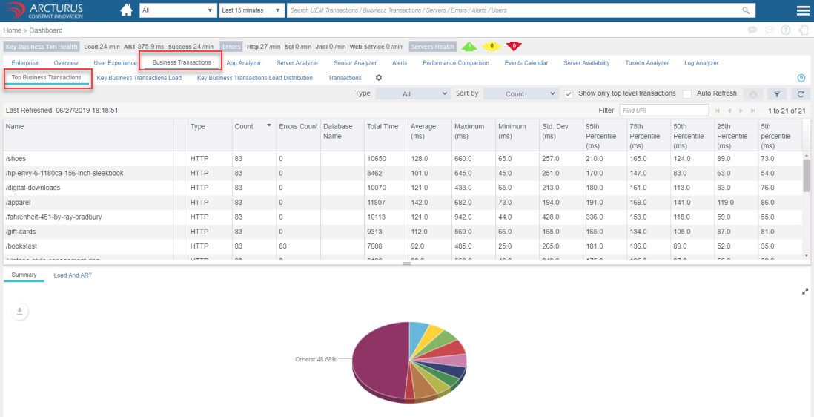The width and height of the screenshot is (814, 417).
Task: Click the magnifier icon in search bar
Action: [746, 10]
